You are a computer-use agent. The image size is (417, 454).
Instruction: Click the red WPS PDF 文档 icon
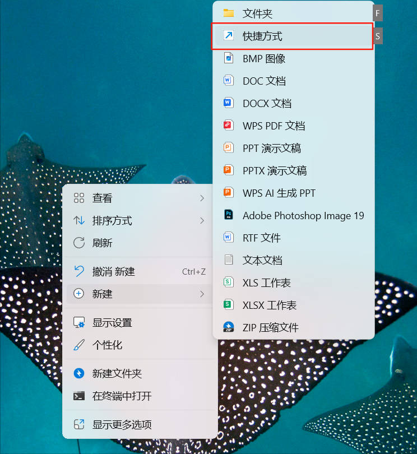click(x=228, y=125)
